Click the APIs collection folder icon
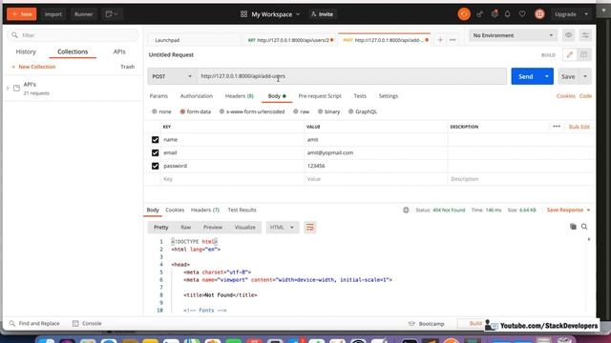The height and width of the screenshot is (343, 611). 16,89
